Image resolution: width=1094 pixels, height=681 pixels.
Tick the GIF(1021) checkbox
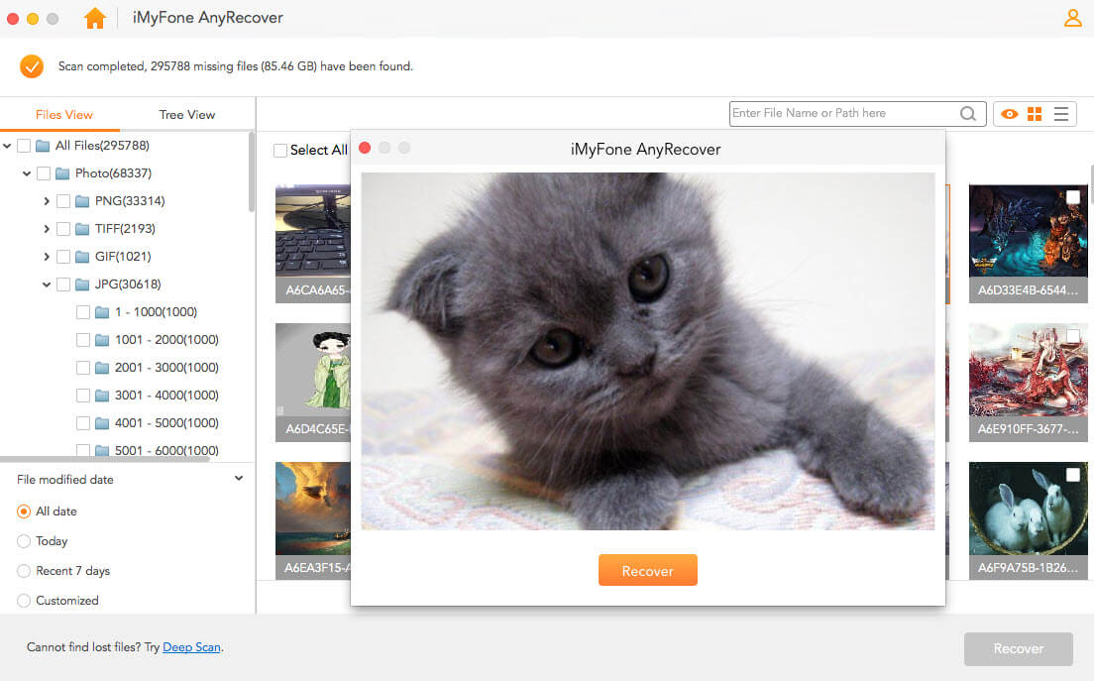pos(63,257)
